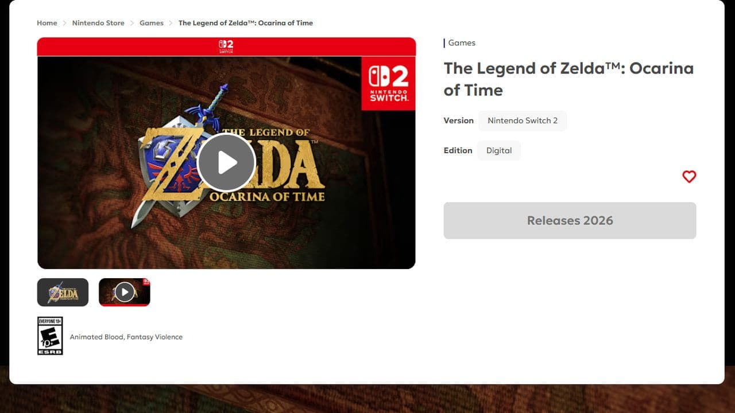Go to Home breadcrumb link
735x413 pixels.
click(47, 23)
